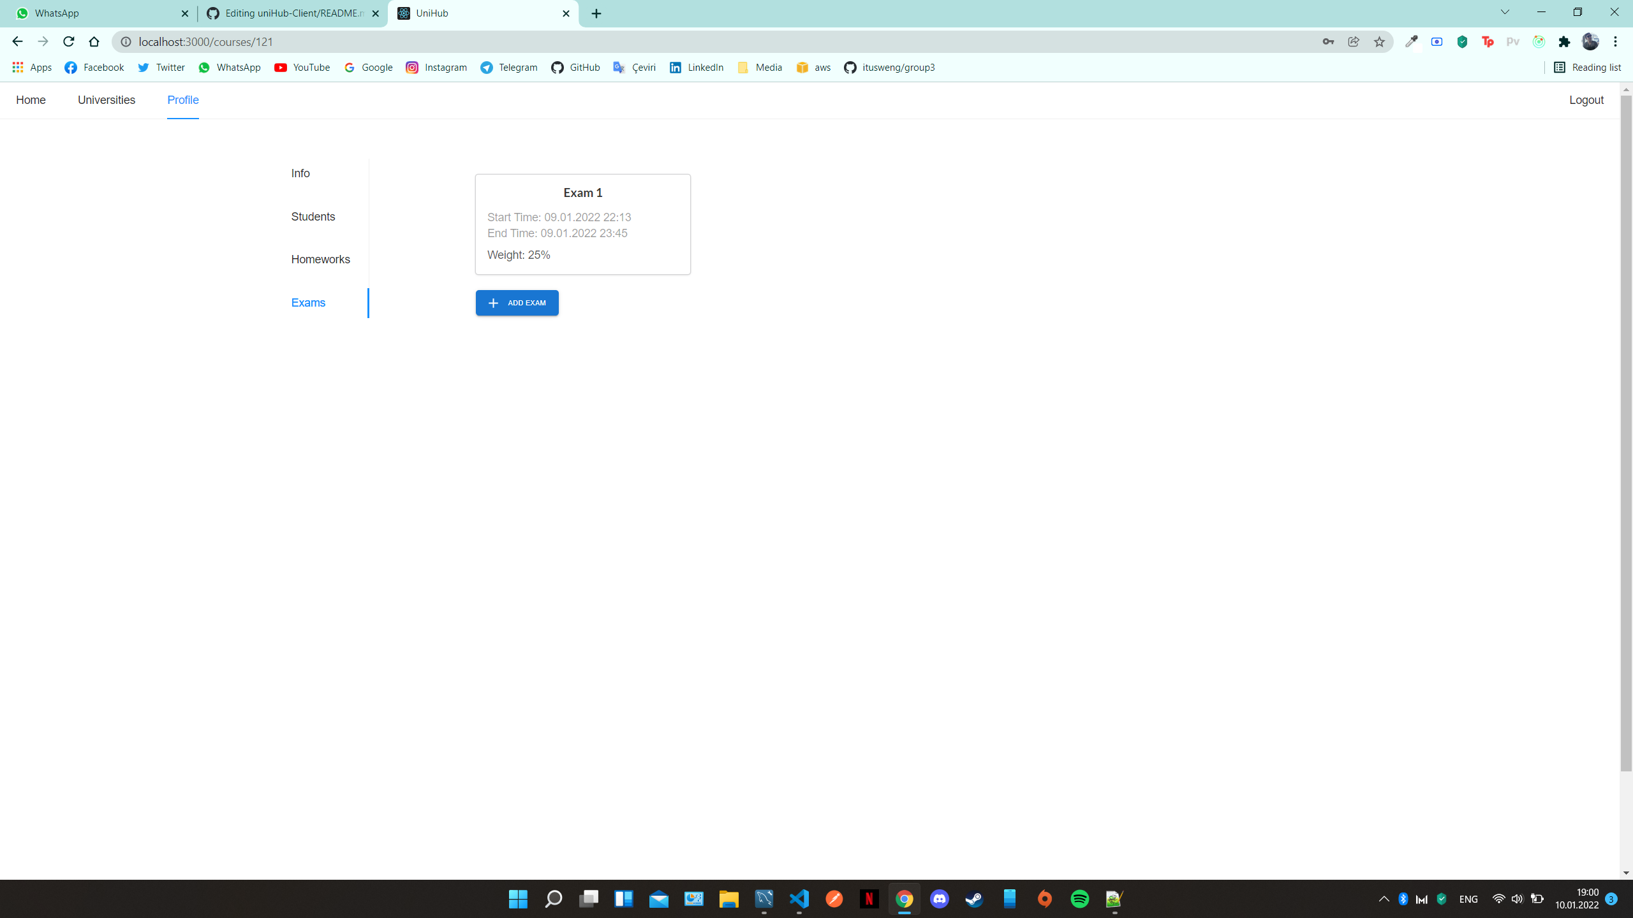Click the password key icon in the toolbar

coord(1327,41)
